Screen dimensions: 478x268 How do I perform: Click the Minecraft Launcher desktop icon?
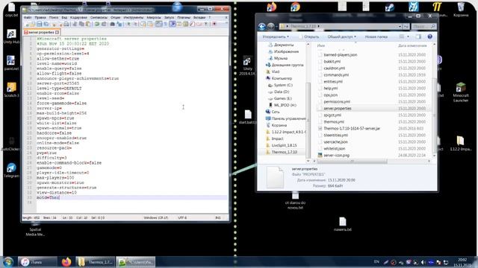(461, 92)
